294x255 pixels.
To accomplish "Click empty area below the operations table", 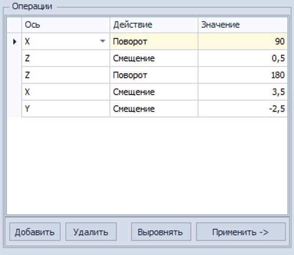I will click(x=147, y=166).
